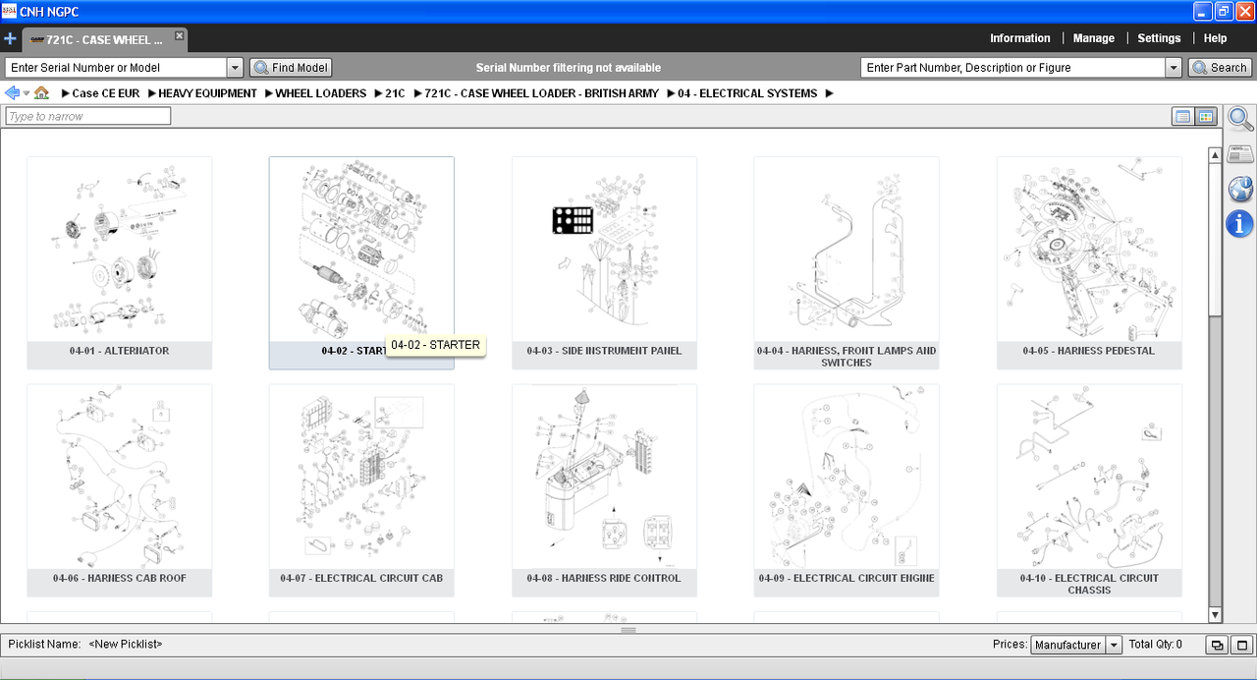Open 04-08 - HARNESS RIDE CONTROL thumbnail
1257x680 pixels.
[x=604, y=490]
